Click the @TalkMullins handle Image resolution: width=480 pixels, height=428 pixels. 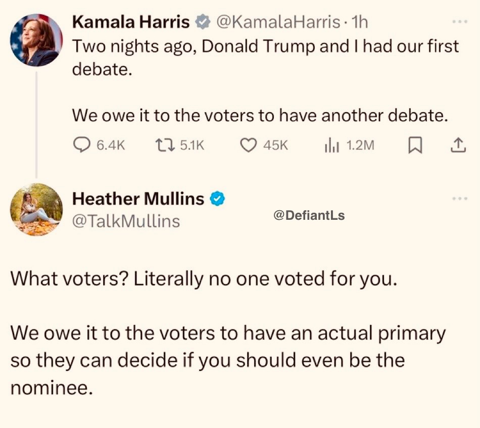pos(126,221)
